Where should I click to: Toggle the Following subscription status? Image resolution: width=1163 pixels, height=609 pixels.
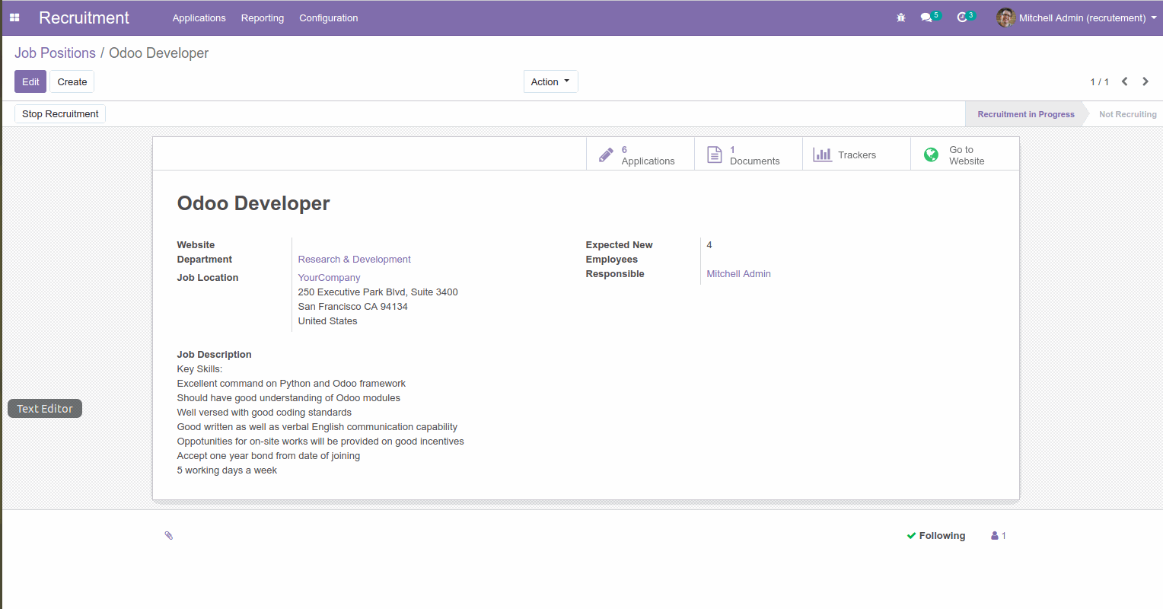[936, 536]
